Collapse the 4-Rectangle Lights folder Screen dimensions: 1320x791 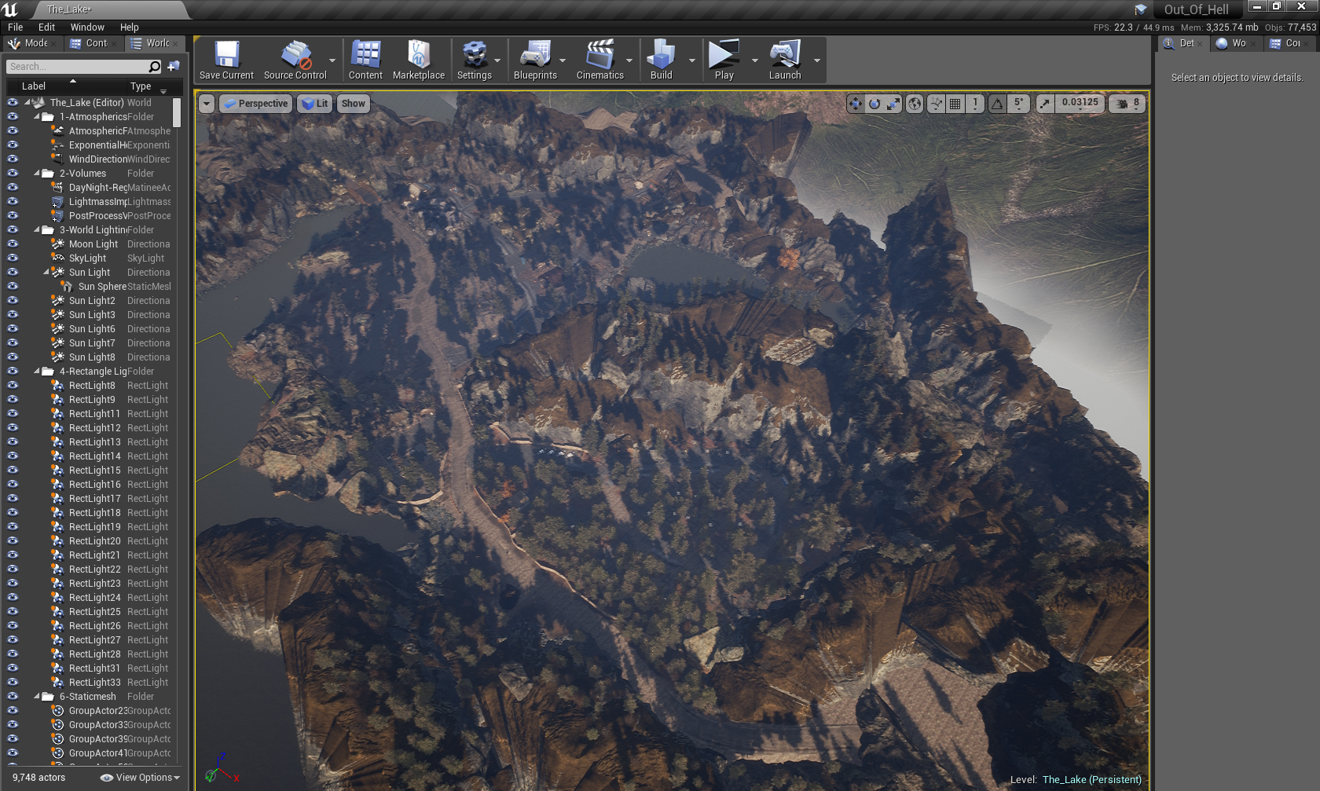(x=37, y=372)
